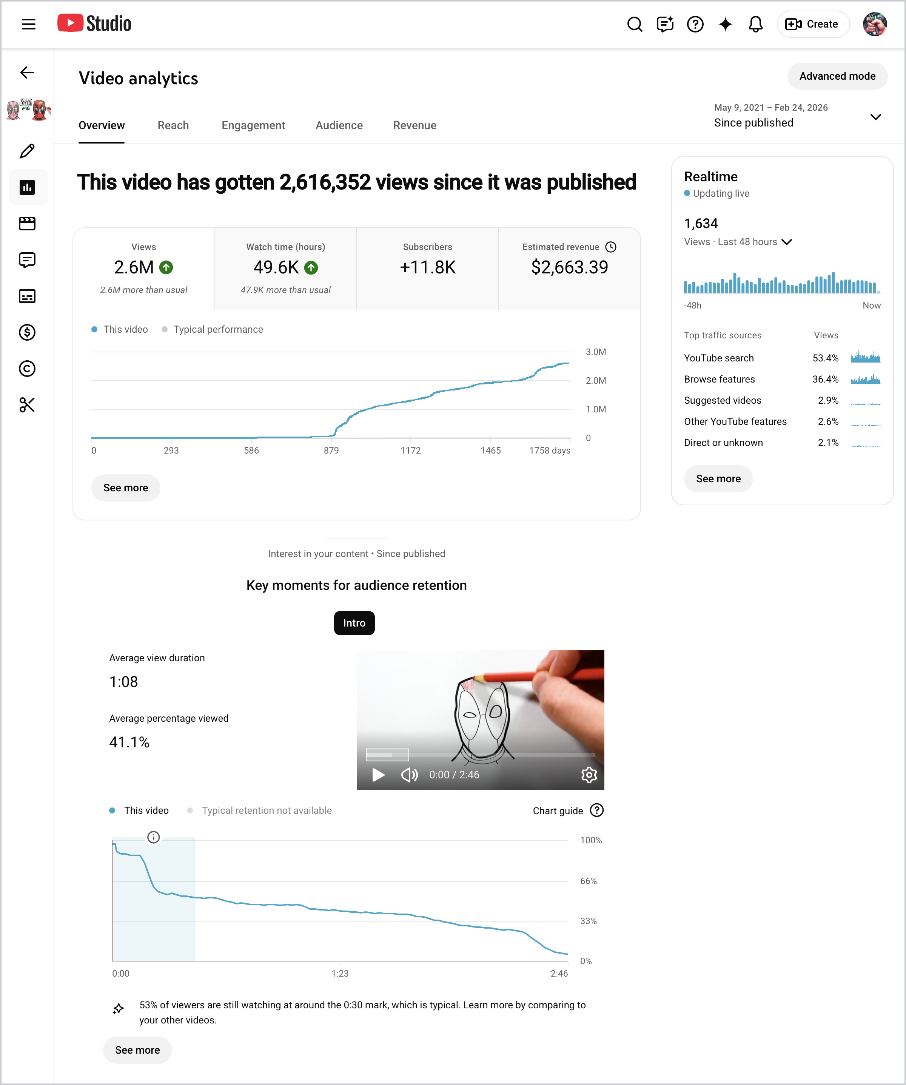906x1085 pixels.
Task: Switch to the Revenue tab
Action: [x=414, y=125]
